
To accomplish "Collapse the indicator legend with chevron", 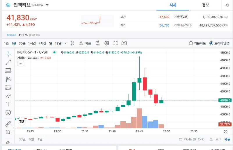I will click(21, 64).
